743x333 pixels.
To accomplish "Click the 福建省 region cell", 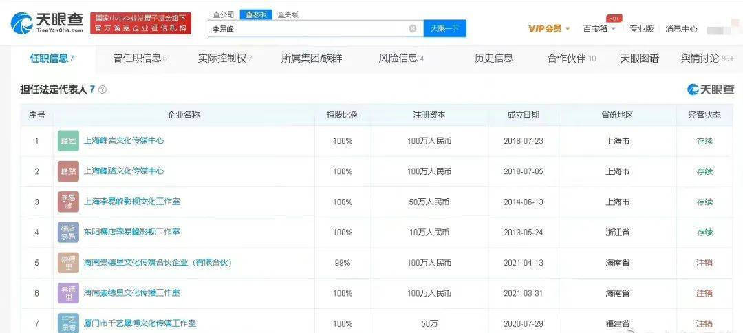I will (x=617, y=323).
